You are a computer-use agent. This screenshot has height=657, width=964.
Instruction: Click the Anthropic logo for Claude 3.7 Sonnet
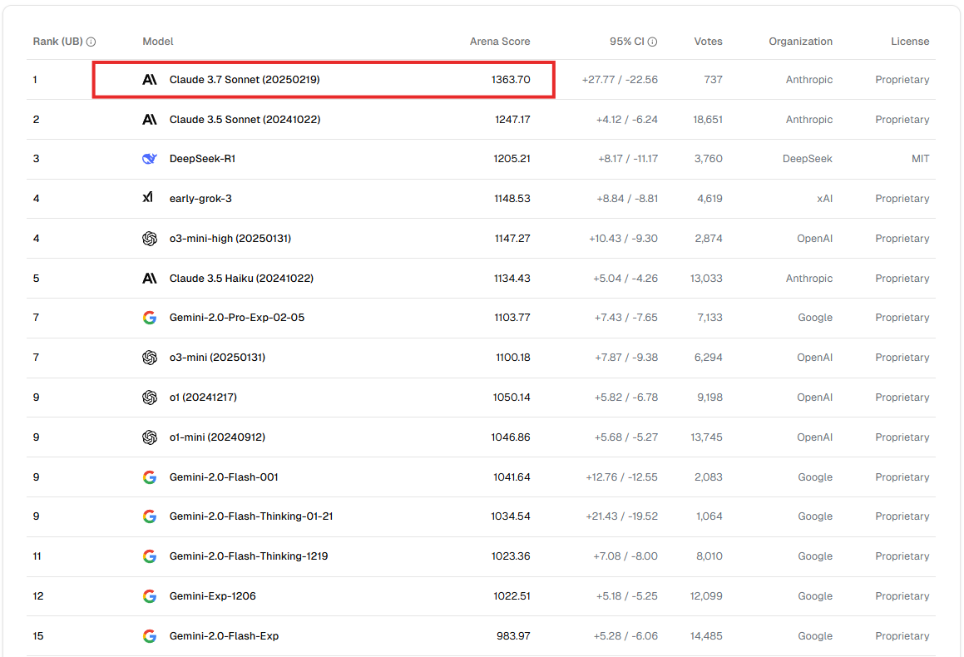coord(150,79)
